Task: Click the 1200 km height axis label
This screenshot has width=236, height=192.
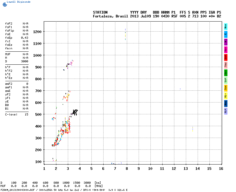Action: pos(37,32)
